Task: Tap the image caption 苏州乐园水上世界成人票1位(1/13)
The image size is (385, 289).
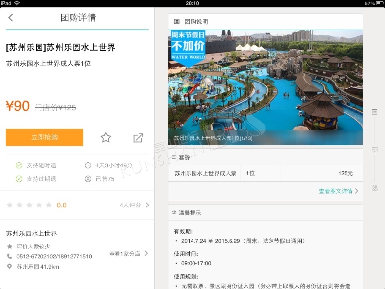Action: coord(213,138)
